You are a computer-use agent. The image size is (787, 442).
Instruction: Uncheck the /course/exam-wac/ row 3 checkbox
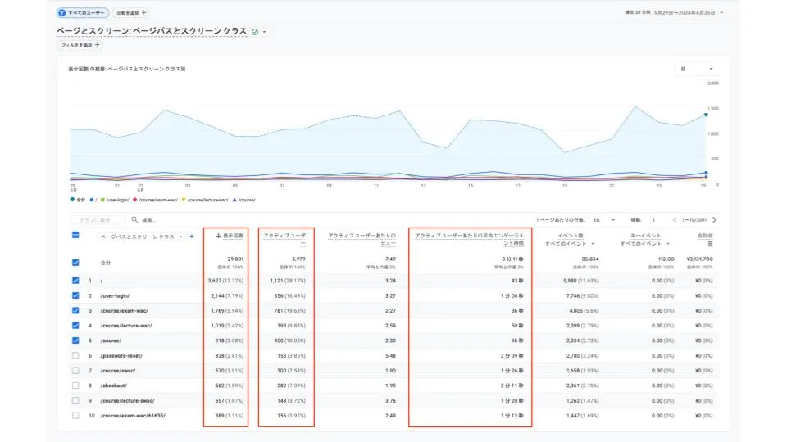click(75, 311)
